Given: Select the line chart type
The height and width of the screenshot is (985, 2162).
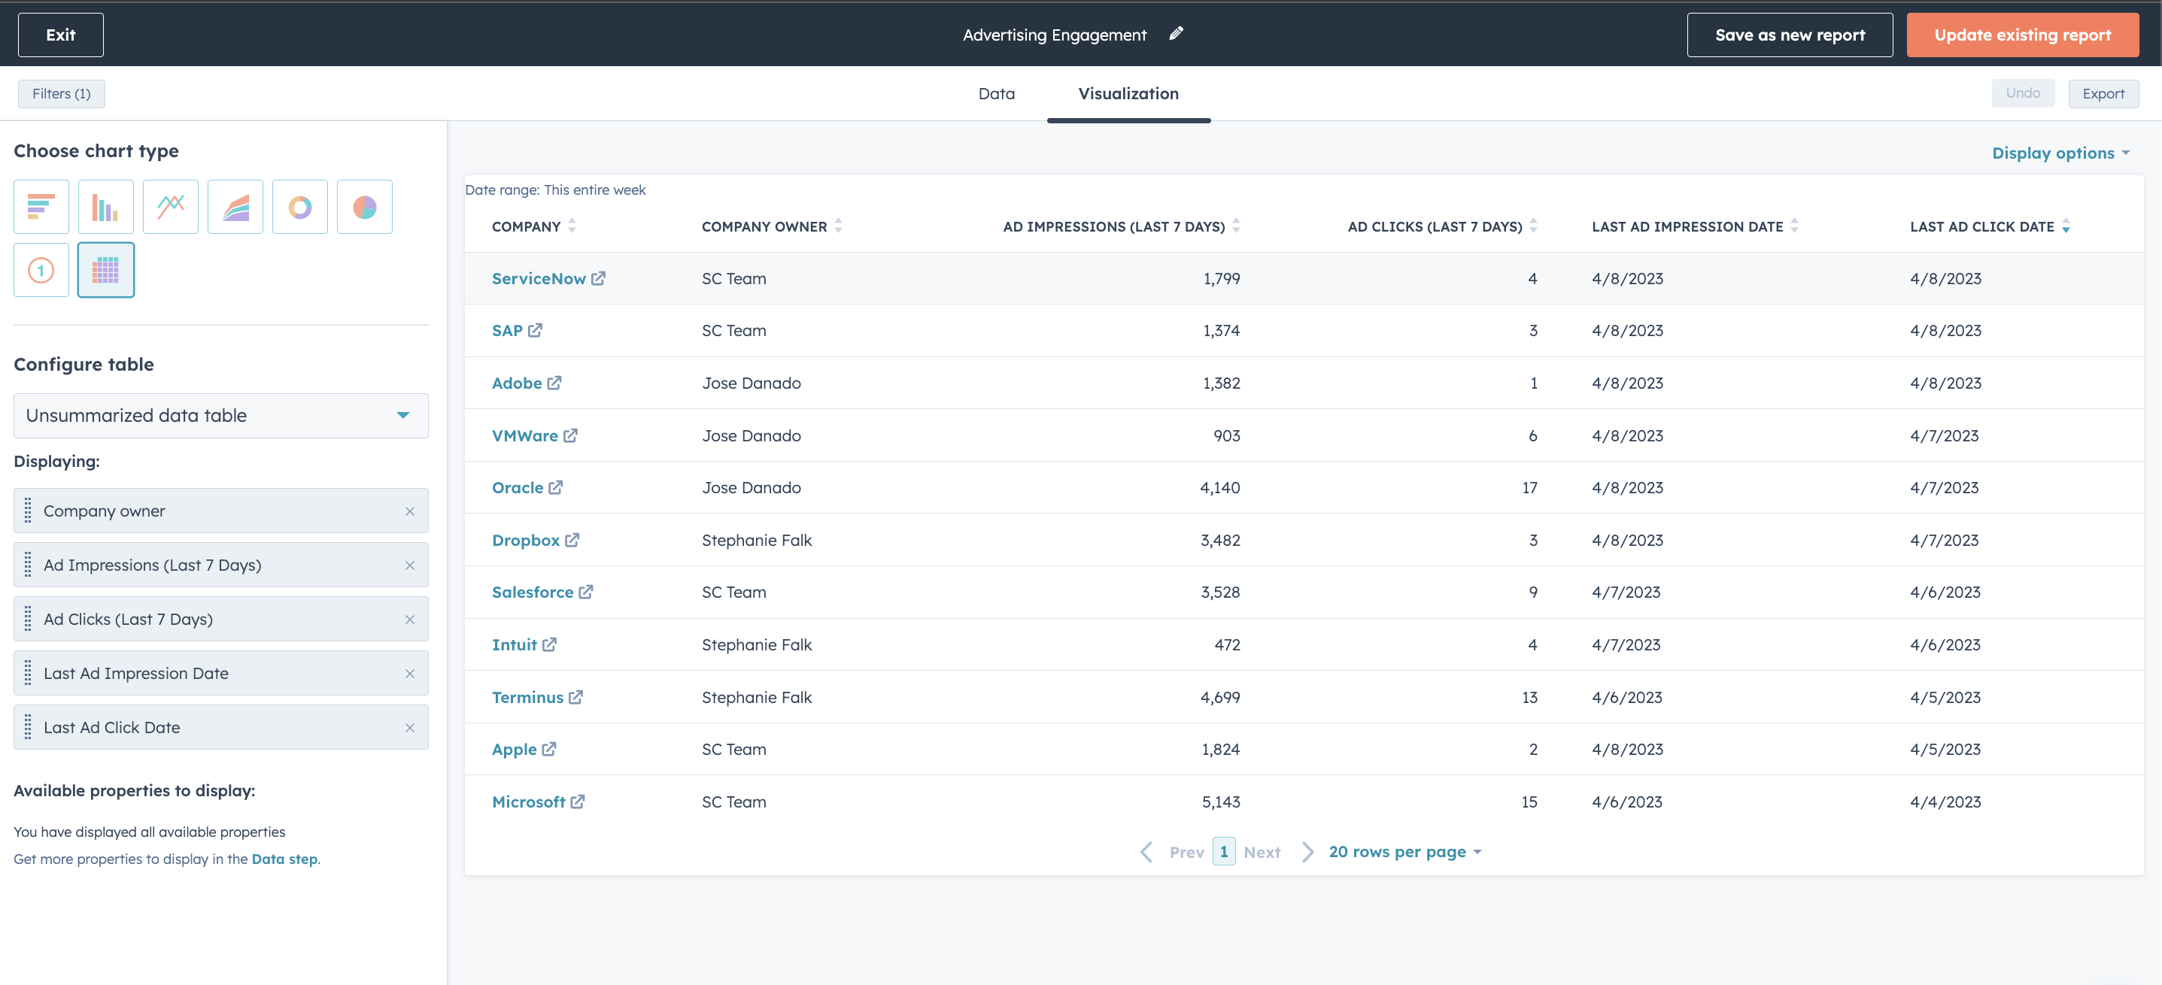Looking at the screenshot, I should (170, 206).
